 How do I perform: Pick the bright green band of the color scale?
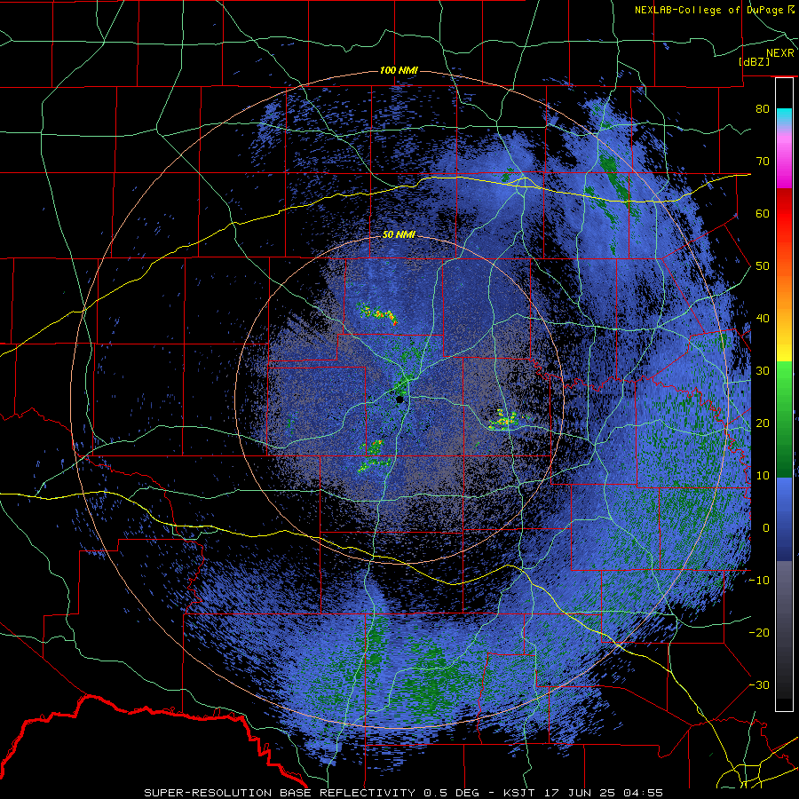(784, 376)
